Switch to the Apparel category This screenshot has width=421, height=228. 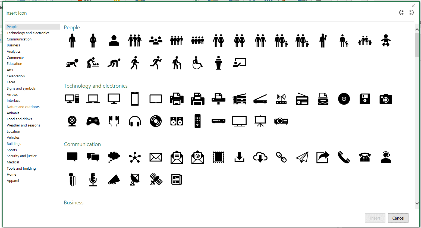13,181
